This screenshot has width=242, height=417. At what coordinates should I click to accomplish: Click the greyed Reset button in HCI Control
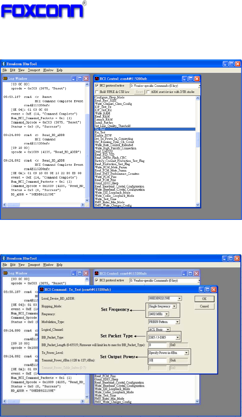(x=139, y=92)
